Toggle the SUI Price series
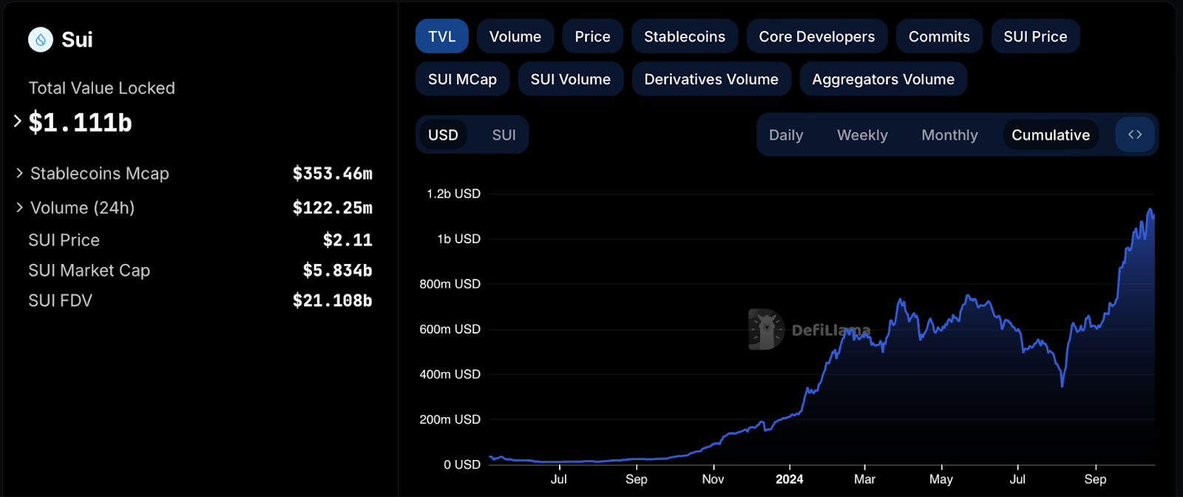 1035,36
